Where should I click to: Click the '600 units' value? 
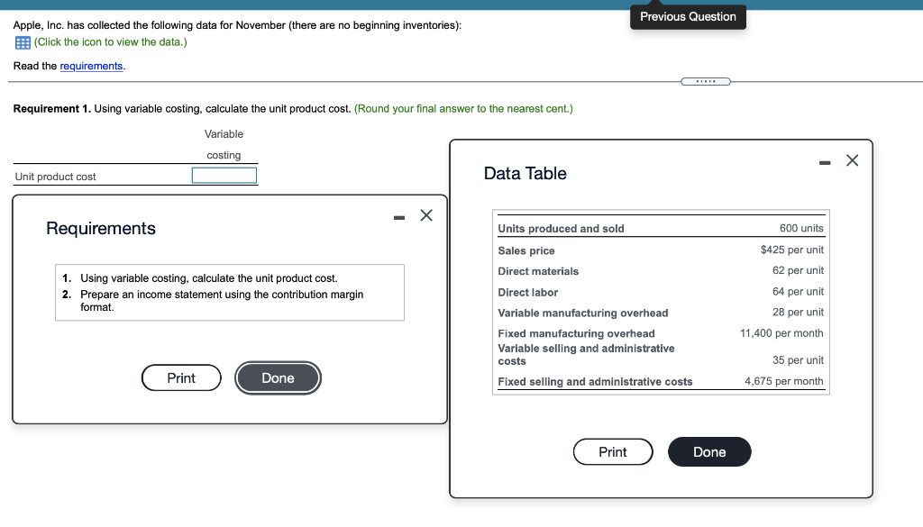(x=801, y=228)
